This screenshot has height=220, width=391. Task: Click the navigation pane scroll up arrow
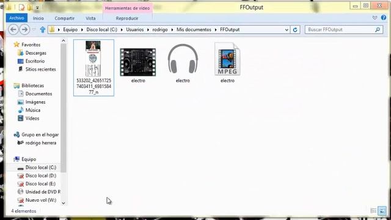64,41
